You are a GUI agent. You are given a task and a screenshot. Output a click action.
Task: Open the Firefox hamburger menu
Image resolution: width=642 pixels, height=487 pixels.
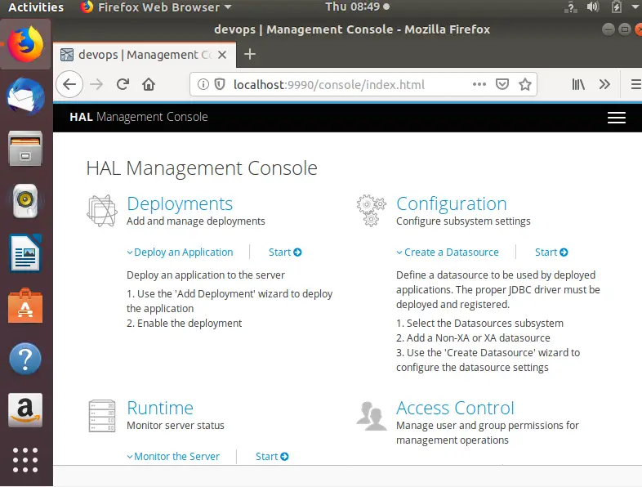636,84
